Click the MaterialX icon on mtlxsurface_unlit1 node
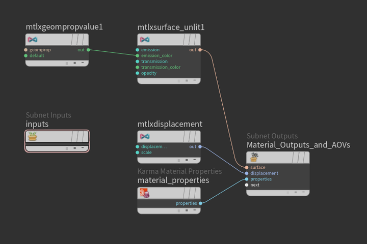The width and height of the screenshot is (367, 244). coord(145,40)
